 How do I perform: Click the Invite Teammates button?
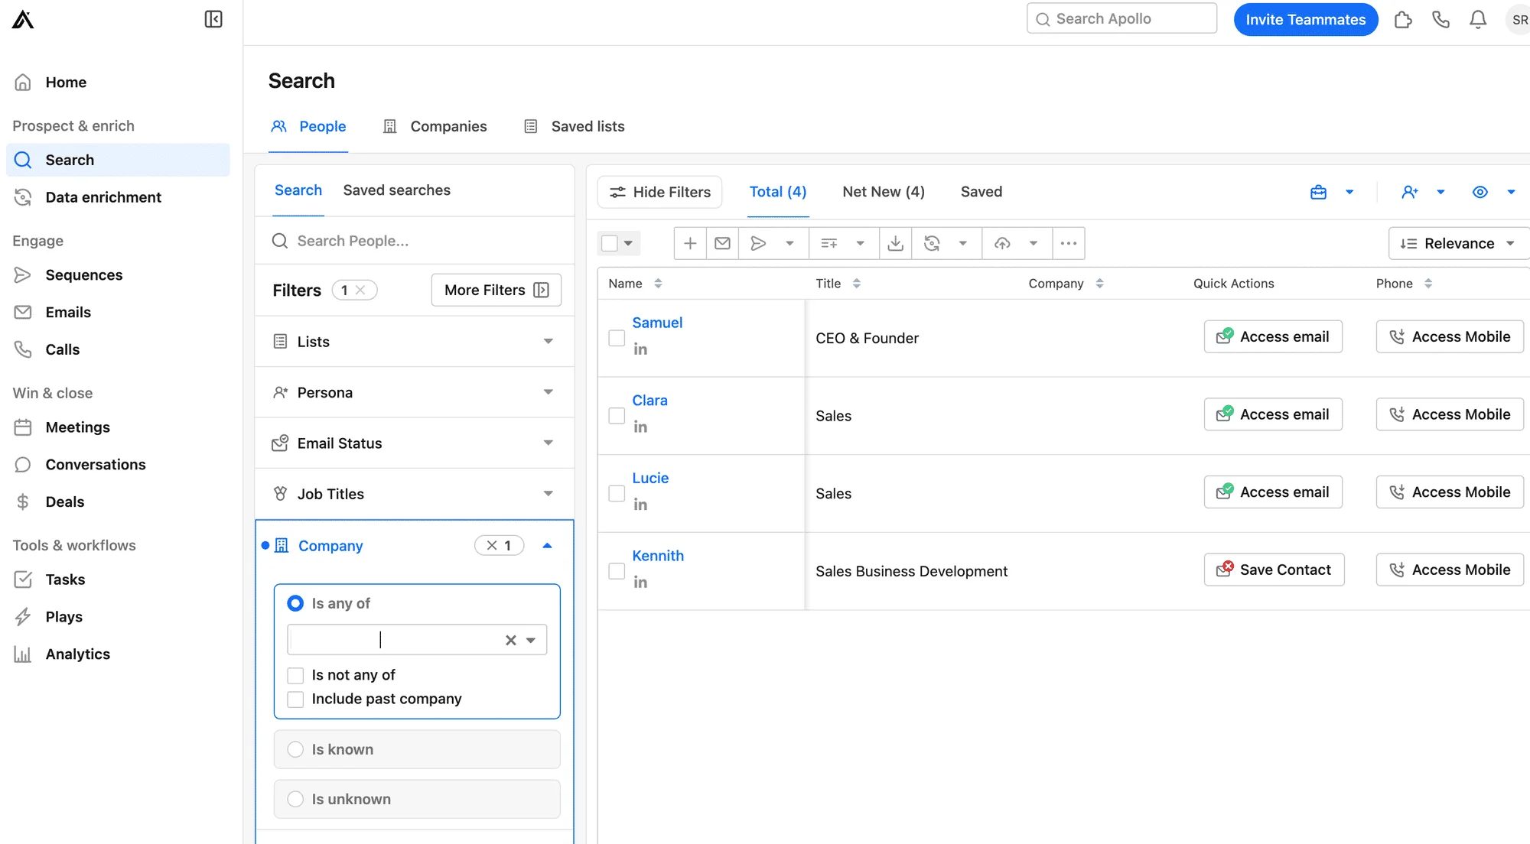[x=1305, y=20]
